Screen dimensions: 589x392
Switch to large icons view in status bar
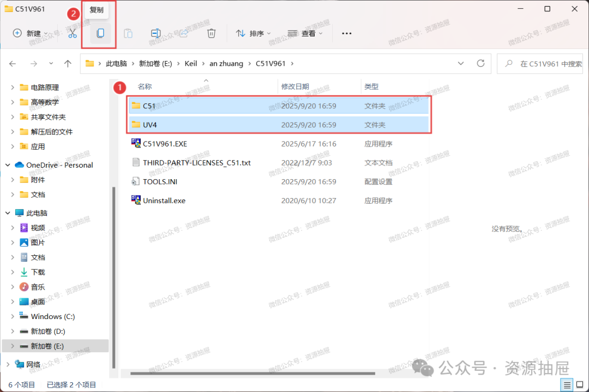[580, 384]
